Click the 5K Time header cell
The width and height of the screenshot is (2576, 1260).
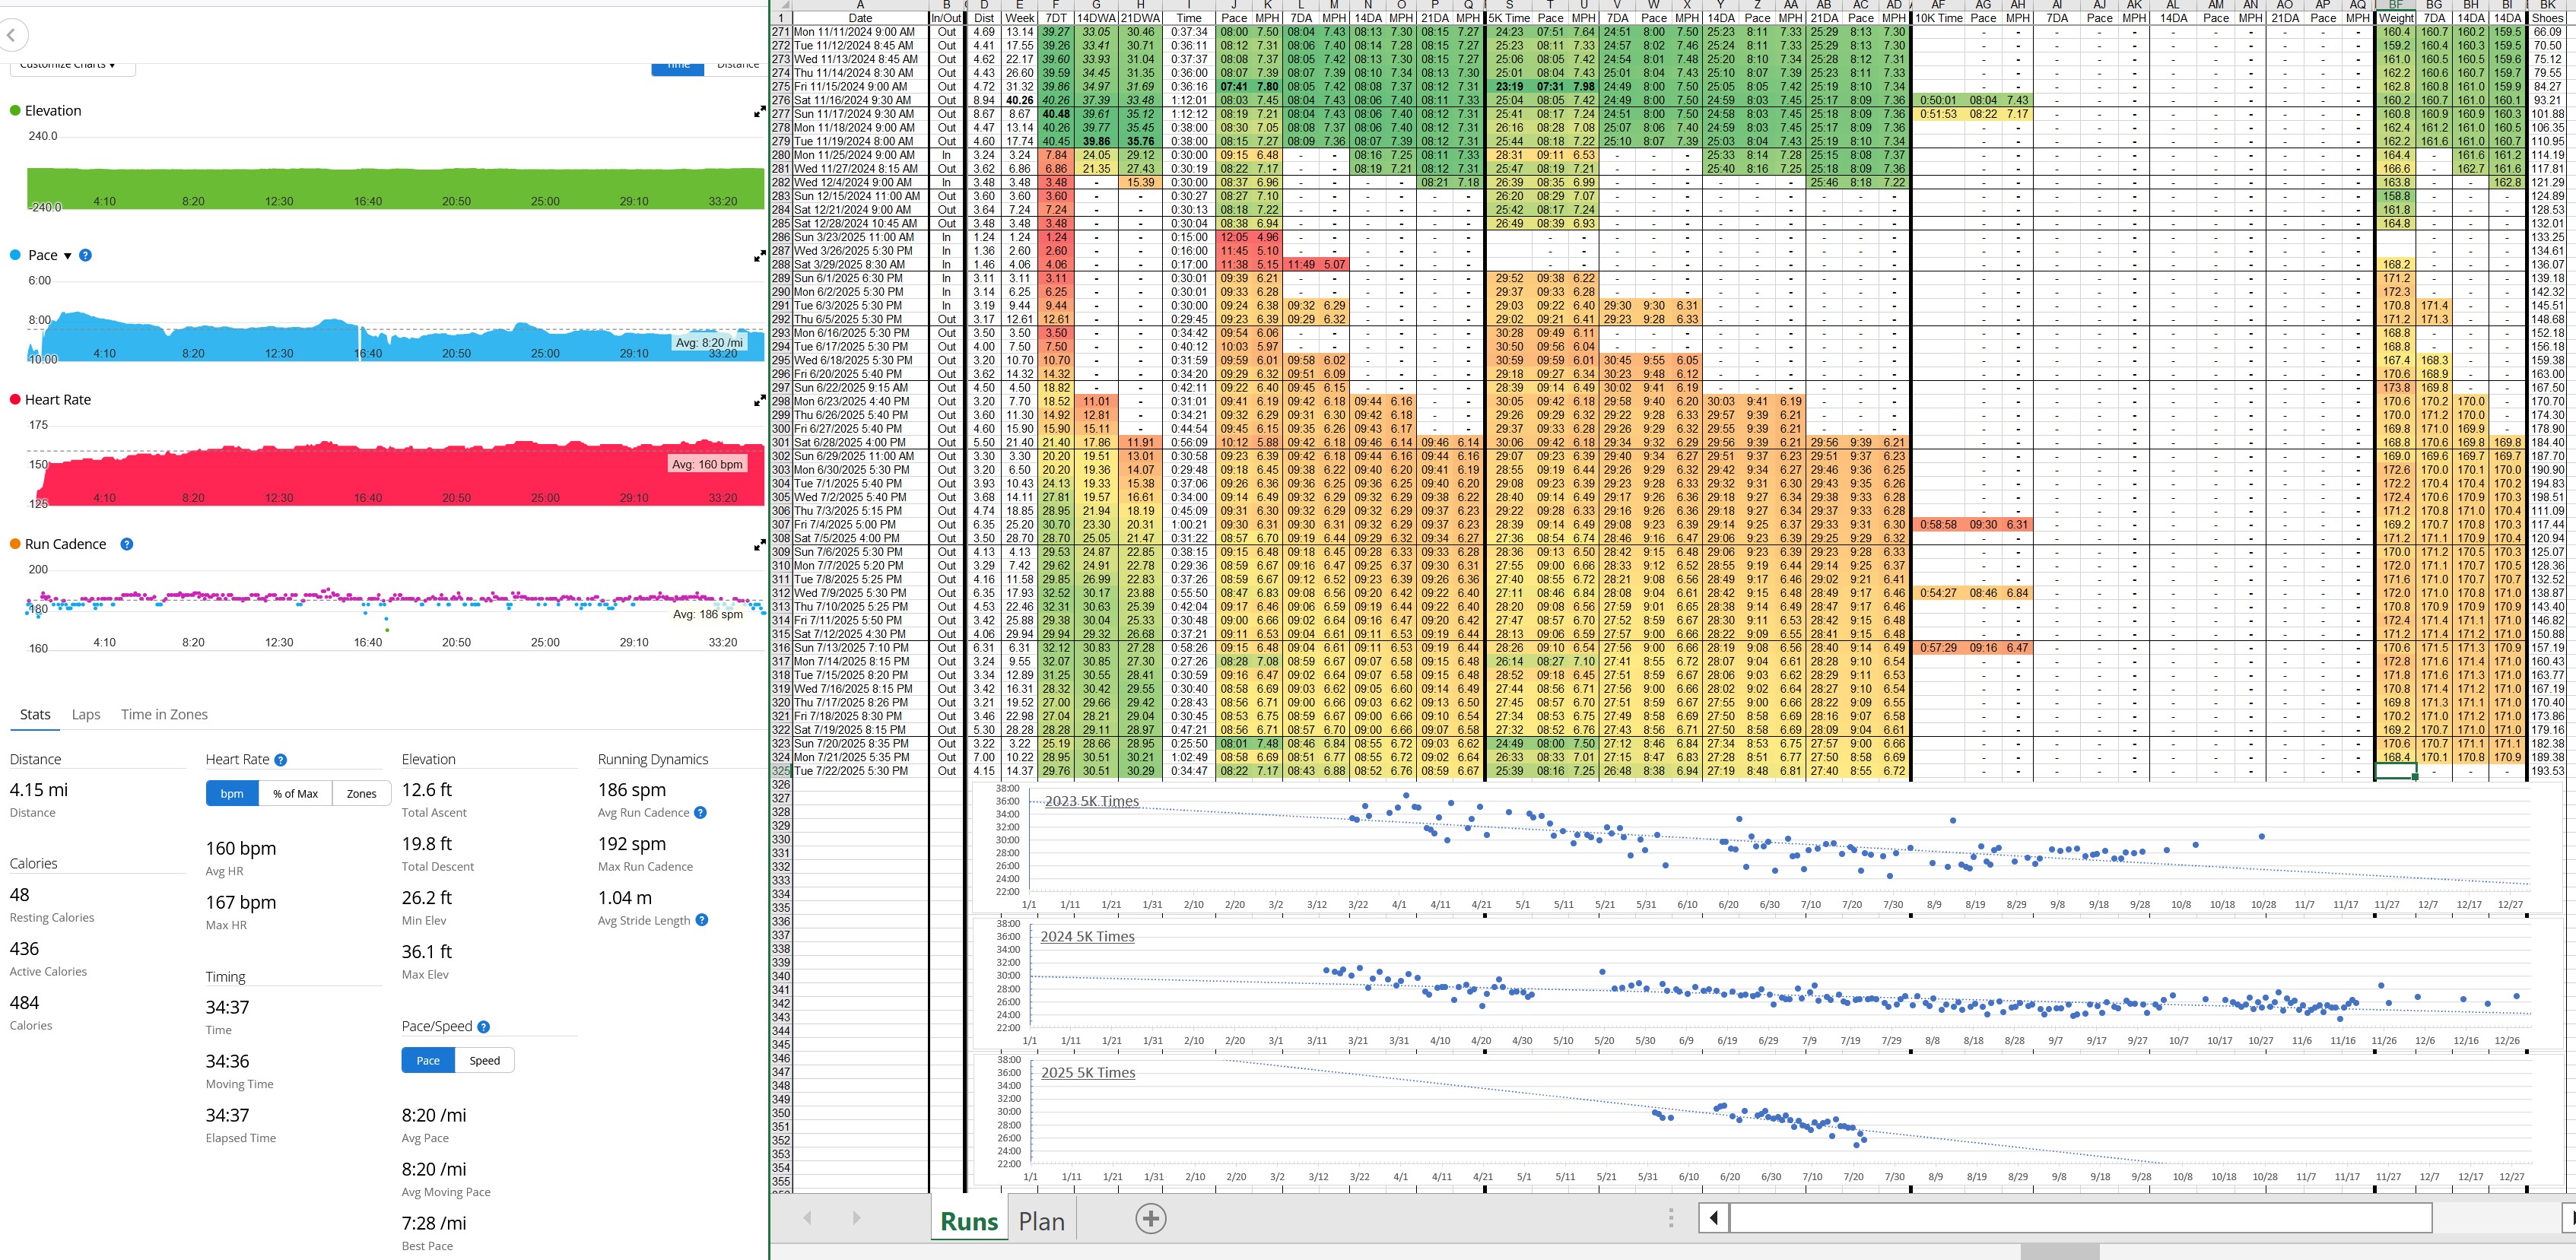(1509, 18)
